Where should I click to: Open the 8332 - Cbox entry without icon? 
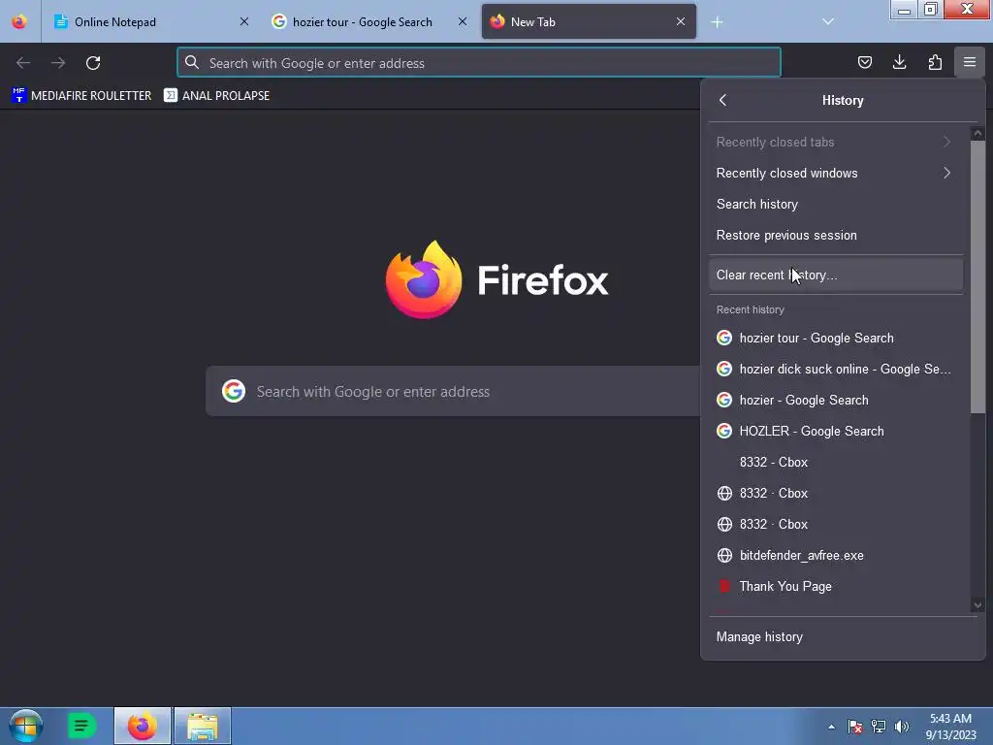[x=836, y=462]
